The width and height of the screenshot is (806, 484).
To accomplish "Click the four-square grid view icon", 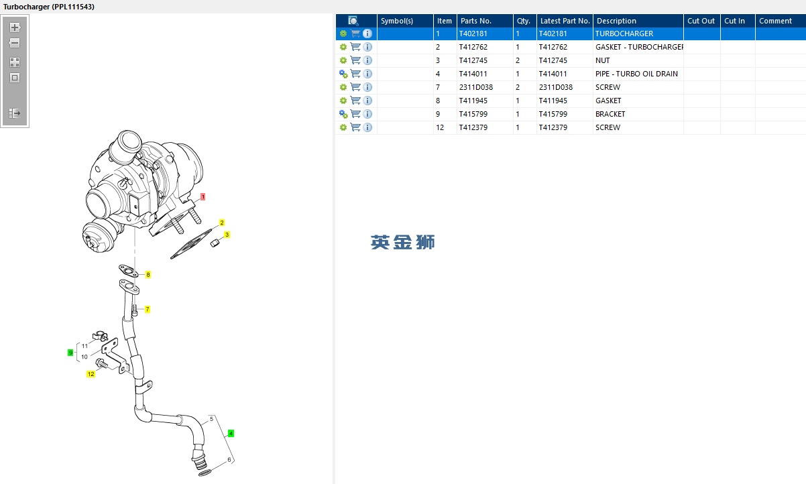I will (x=15, y=62).
